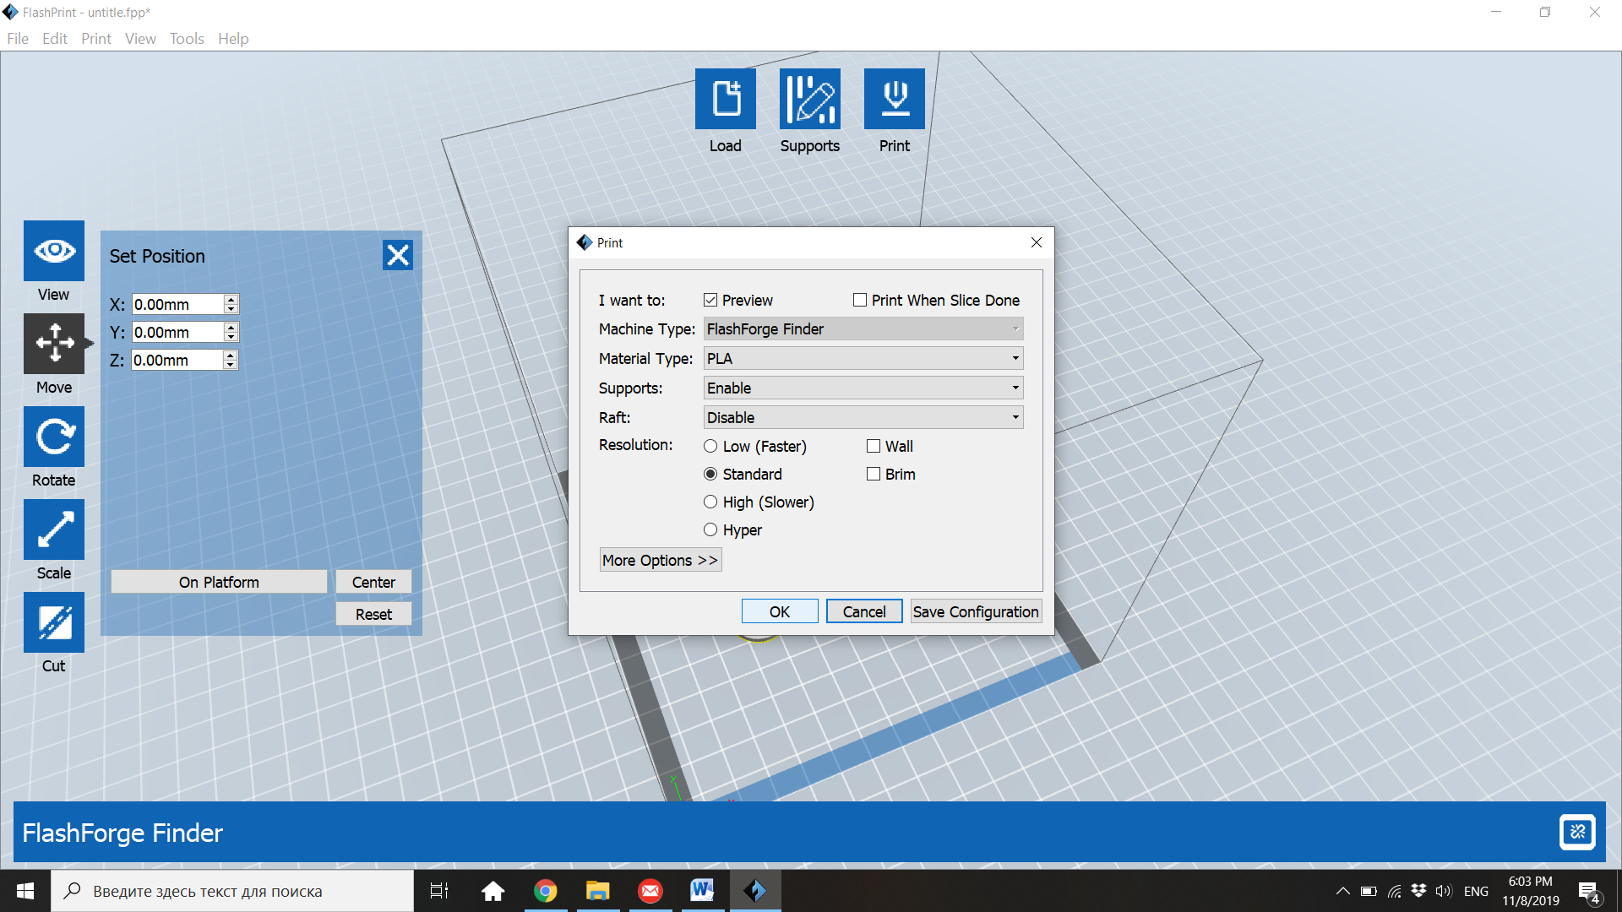Click the Center button
The height and width of the screenshot is (912, 1622).
tap(373, 582)
